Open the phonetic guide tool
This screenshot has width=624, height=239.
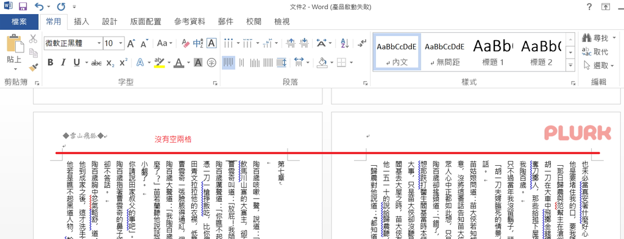pos(198,43)
